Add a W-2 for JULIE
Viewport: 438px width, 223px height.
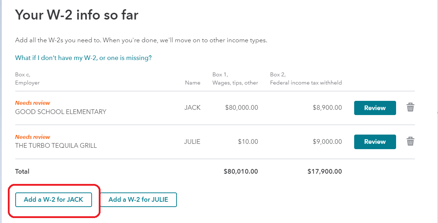pos(138,200)
